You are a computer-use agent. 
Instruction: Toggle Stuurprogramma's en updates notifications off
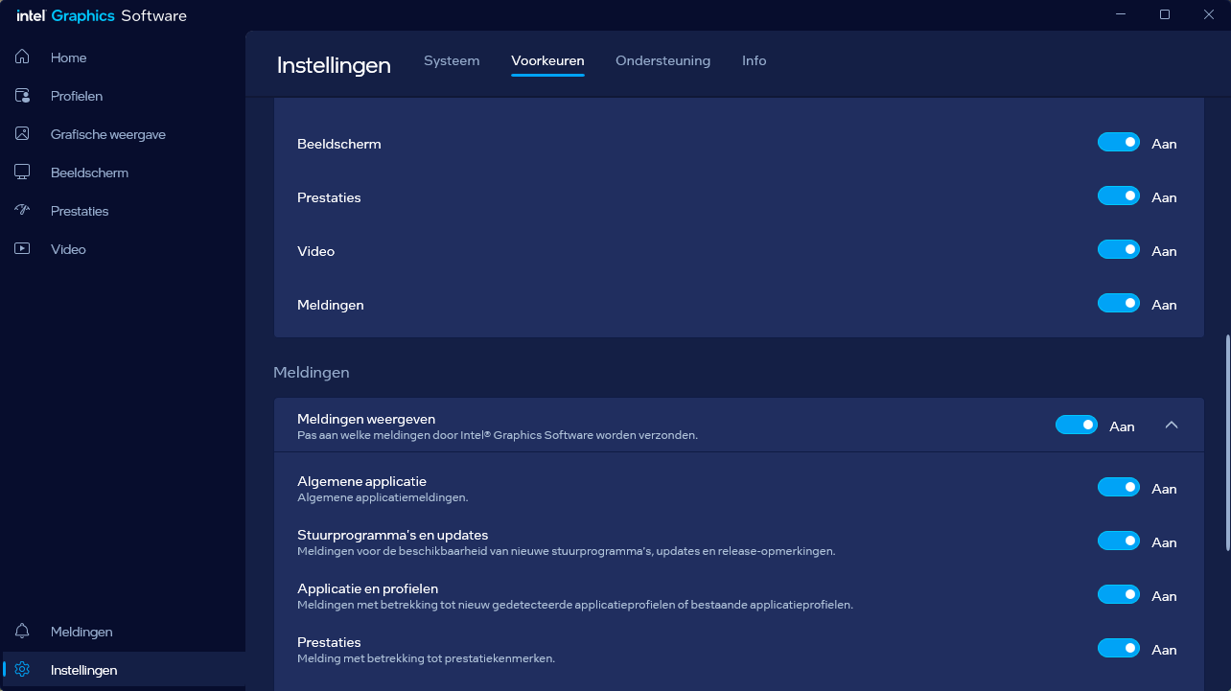[x=1118, y=541]
